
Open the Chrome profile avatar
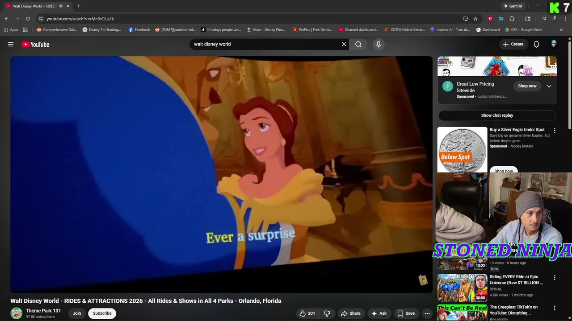pos(555,19)
